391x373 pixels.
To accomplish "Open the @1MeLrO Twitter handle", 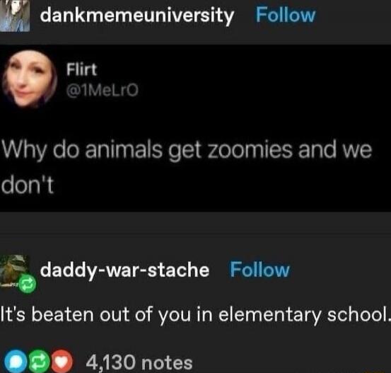I will tap(102, 90).
